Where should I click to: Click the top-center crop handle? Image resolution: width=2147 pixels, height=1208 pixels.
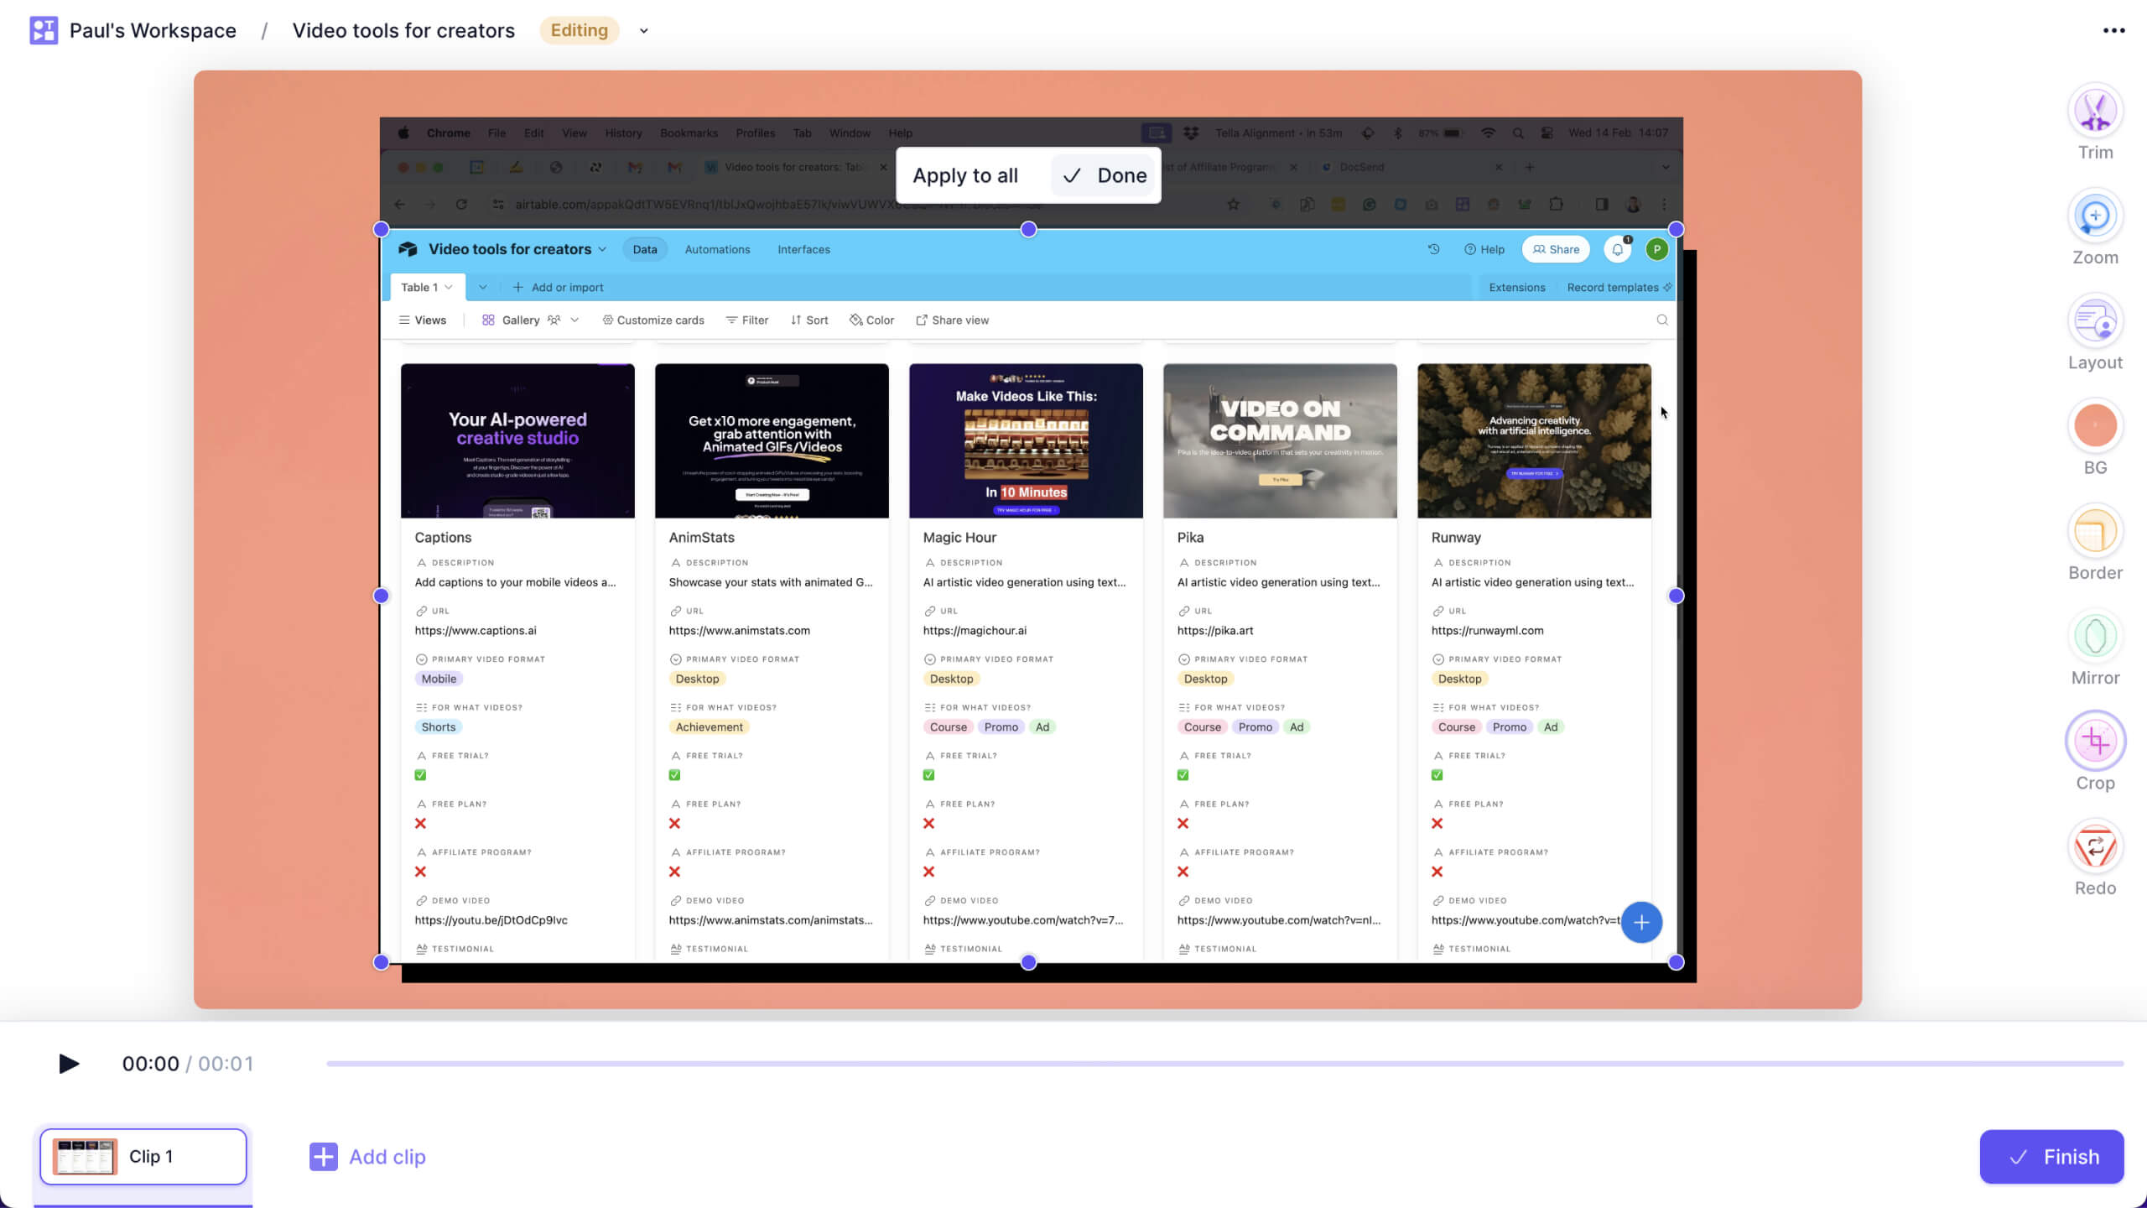[x=1028, y=230]
